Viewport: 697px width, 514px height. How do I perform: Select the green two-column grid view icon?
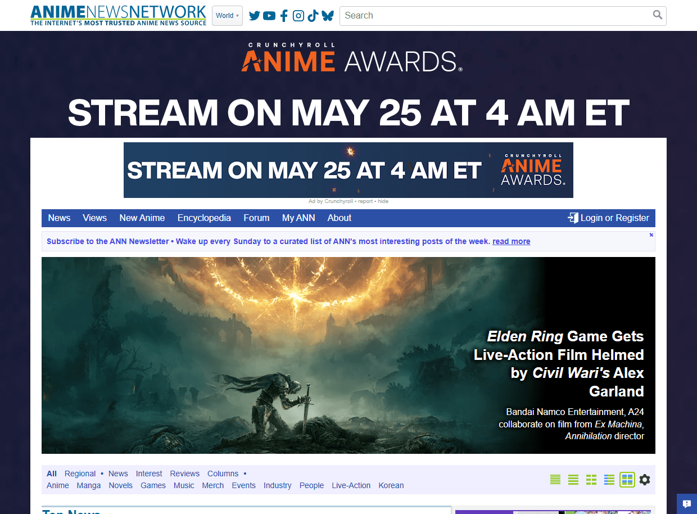[x=591, y=480]
